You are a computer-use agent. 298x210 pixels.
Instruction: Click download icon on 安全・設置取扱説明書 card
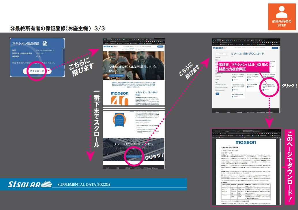coord(232,97)
